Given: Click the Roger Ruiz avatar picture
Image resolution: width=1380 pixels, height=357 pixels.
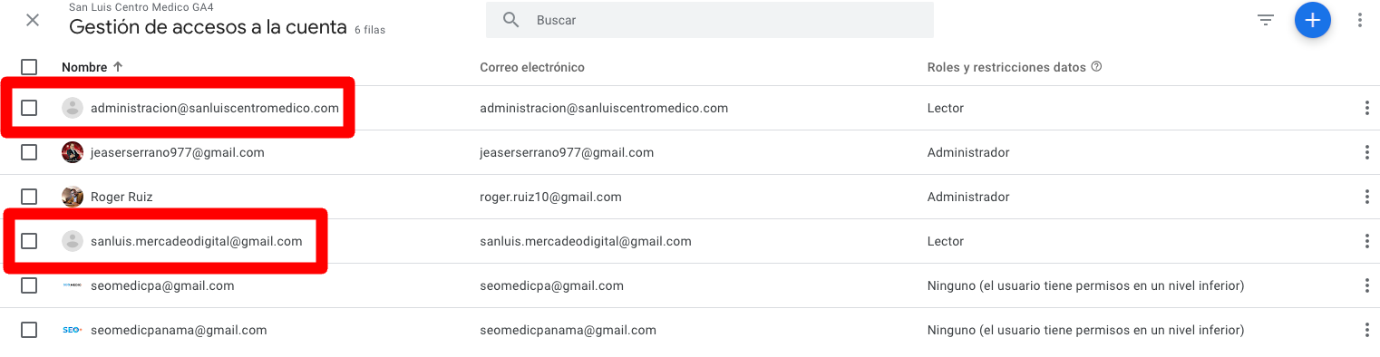Looking at the screenshot, I should tap(73, 197).
